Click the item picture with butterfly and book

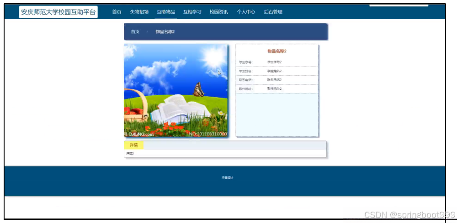[175, 90]
